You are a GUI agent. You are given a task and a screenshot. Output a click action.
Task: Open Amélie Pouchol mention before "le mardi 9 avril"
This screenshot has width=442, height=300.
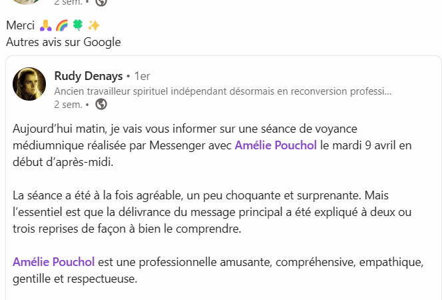click(276, 145)
